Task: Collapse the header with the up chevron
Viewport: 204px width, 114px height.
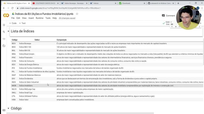Action: point(200,23)
